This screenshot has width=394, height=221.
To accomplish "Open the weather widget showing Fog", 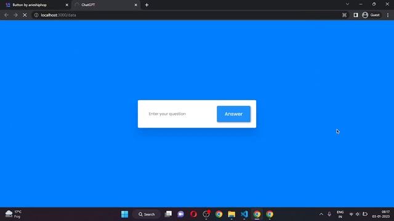I will (x=14, y=214).
